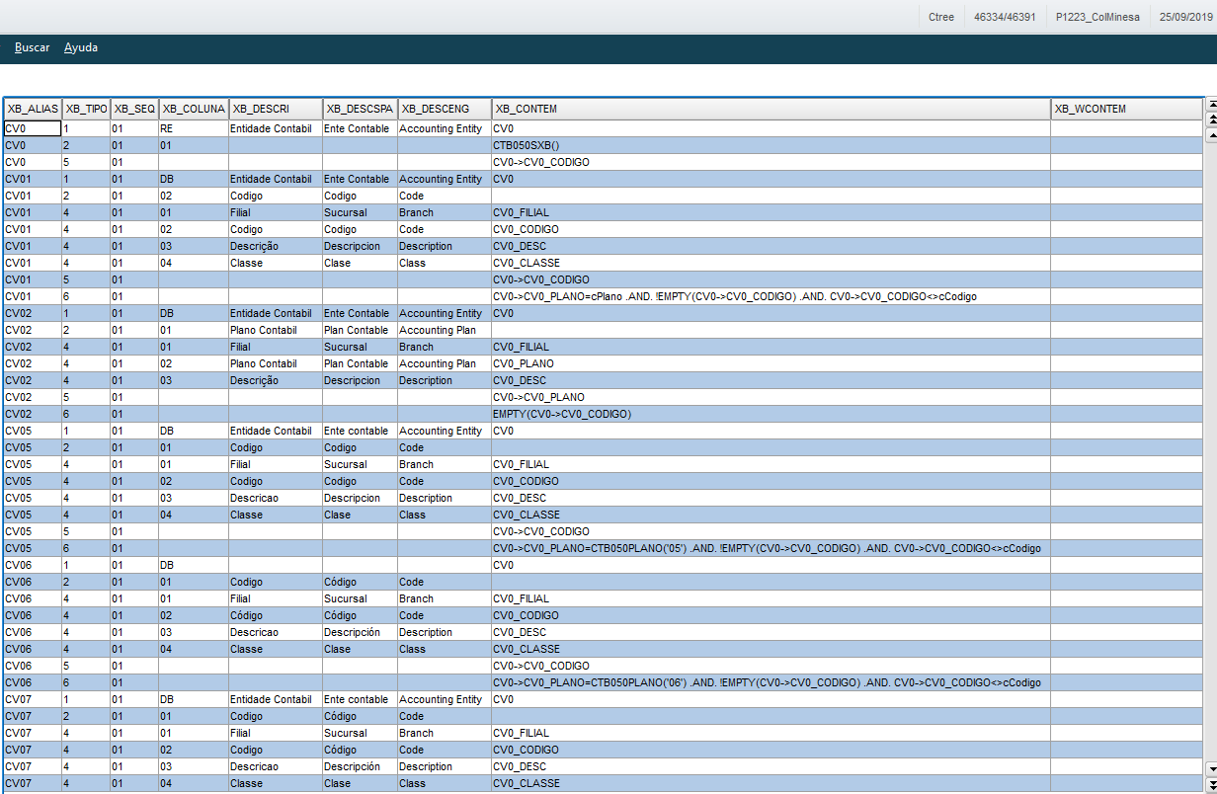Viewport: 1217px width, 794px height.
Task: Select the Sucursal cell in the CV06 row
Action: point(360,598)
